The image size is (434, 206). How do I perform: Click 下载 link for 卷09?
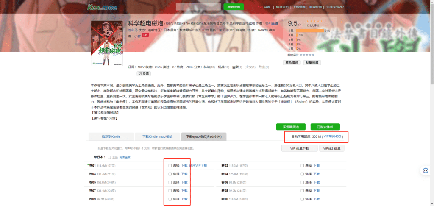point(184,199)
